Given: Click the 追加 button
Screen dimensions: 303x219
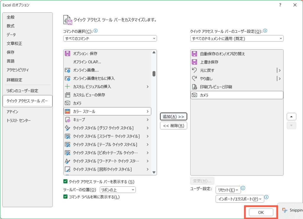Looking at the screenshot, I should pyautogui.click(x=173, y=117).
